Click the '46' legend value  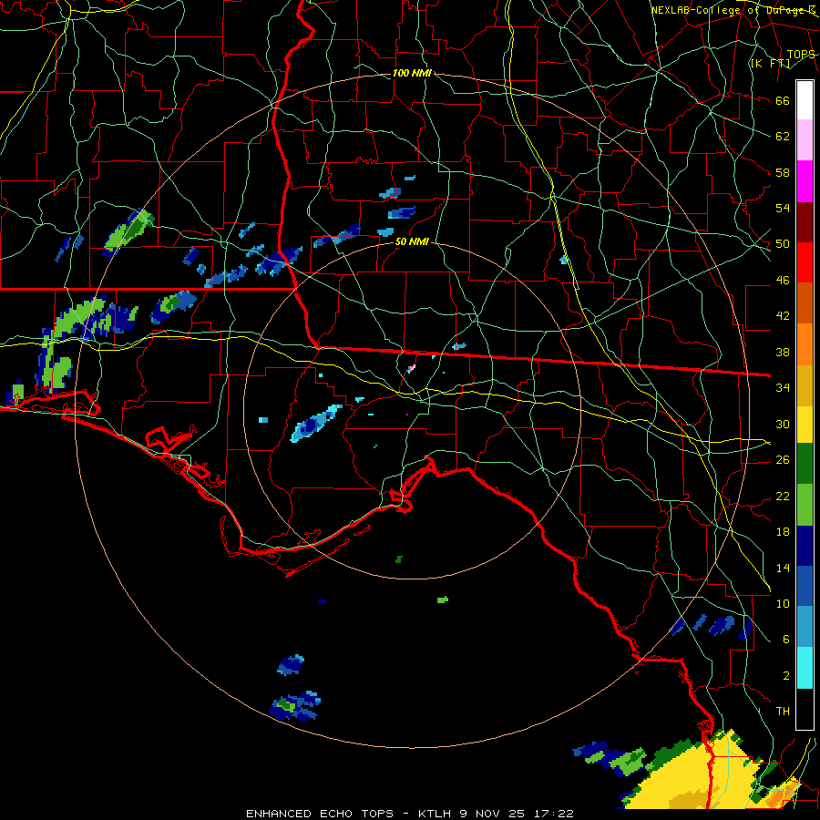783,281
